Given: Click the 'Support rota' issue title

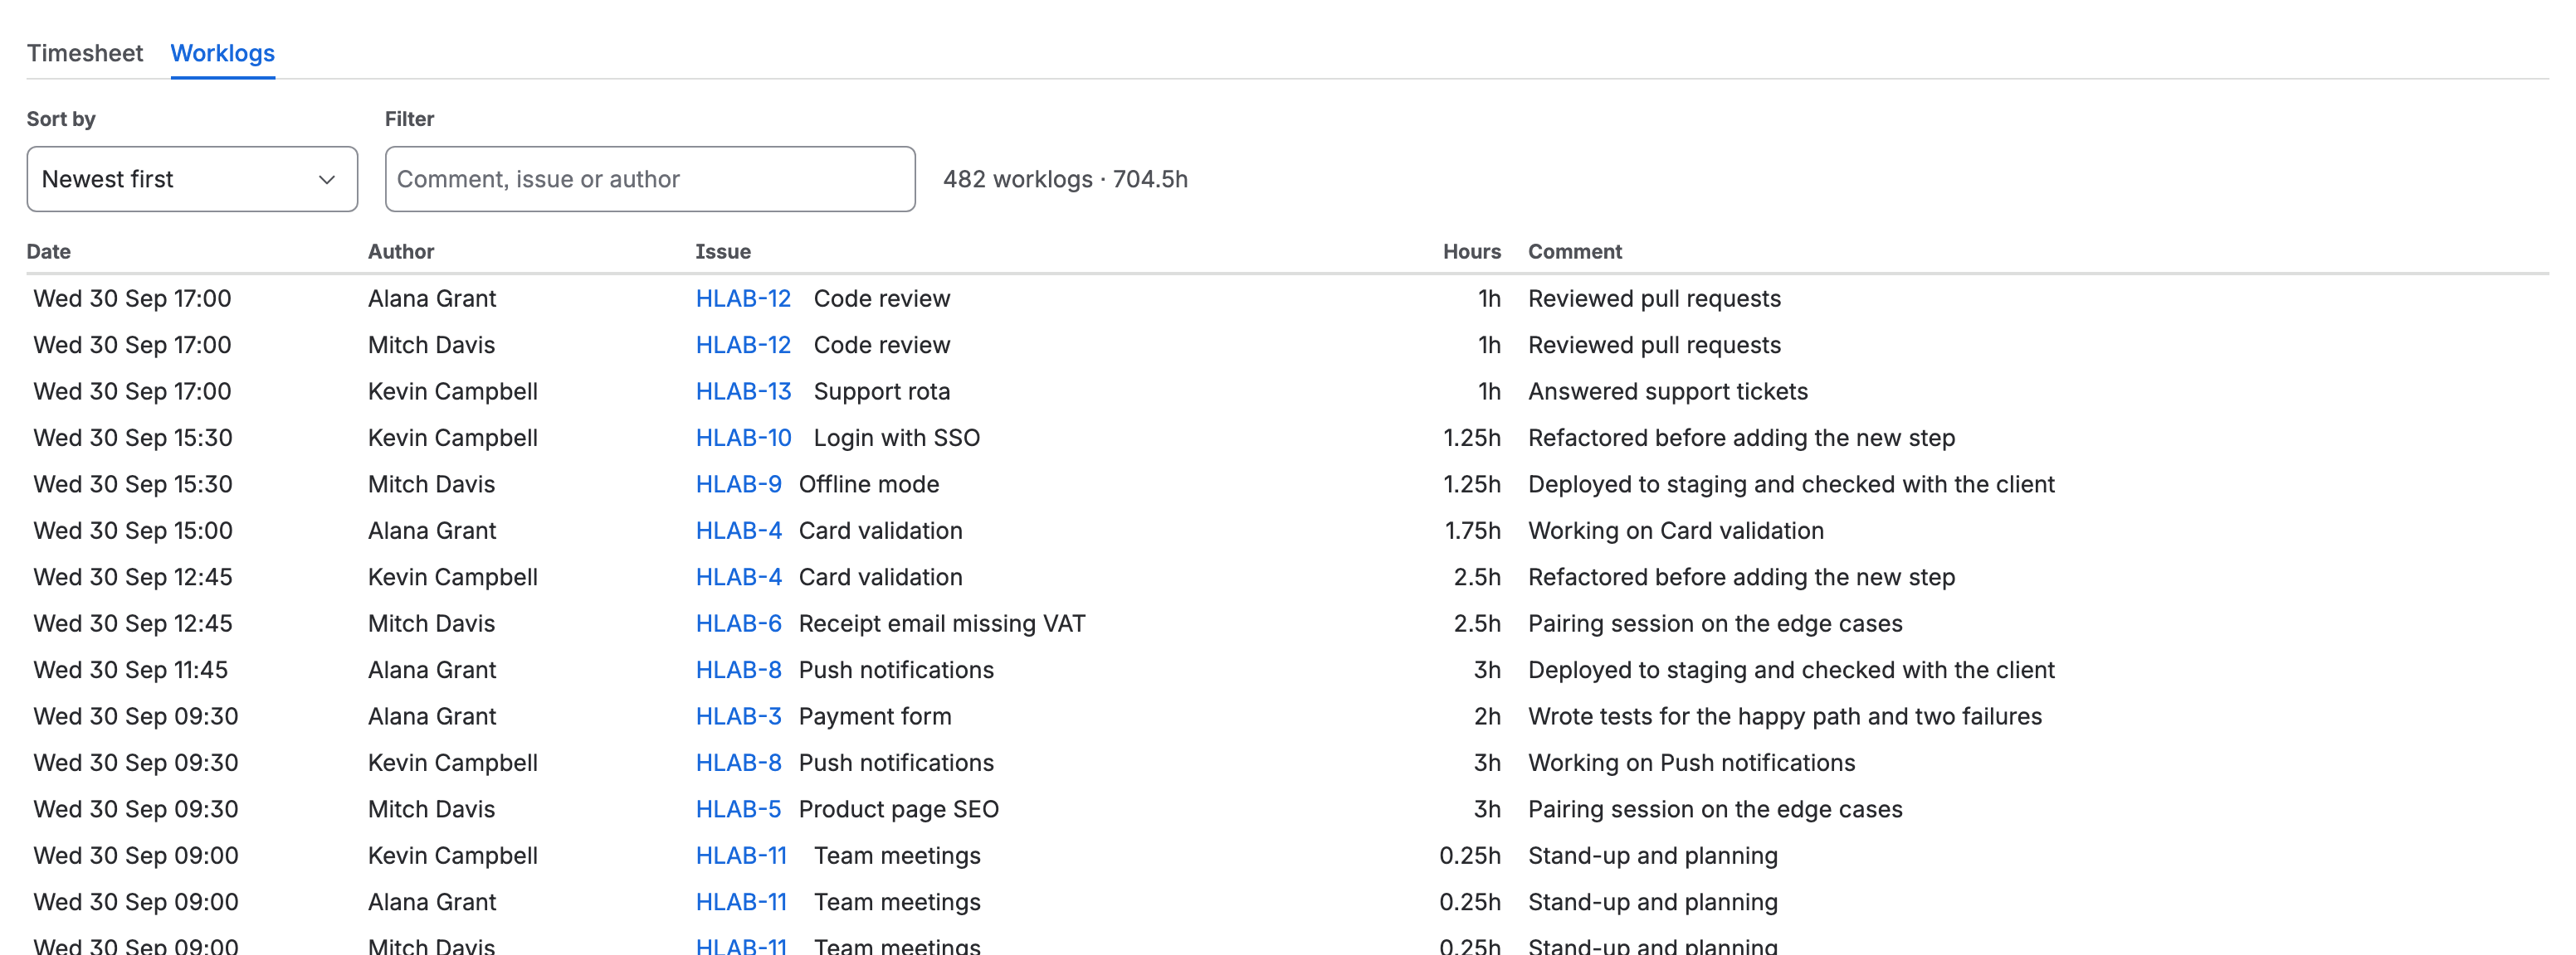Looking at the screenshot, I should [x=882, y=391].
